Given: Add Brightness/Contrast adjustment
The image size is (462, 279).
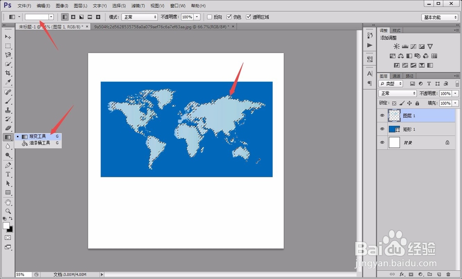Looking at the screenshot, I should click(396, 47).
